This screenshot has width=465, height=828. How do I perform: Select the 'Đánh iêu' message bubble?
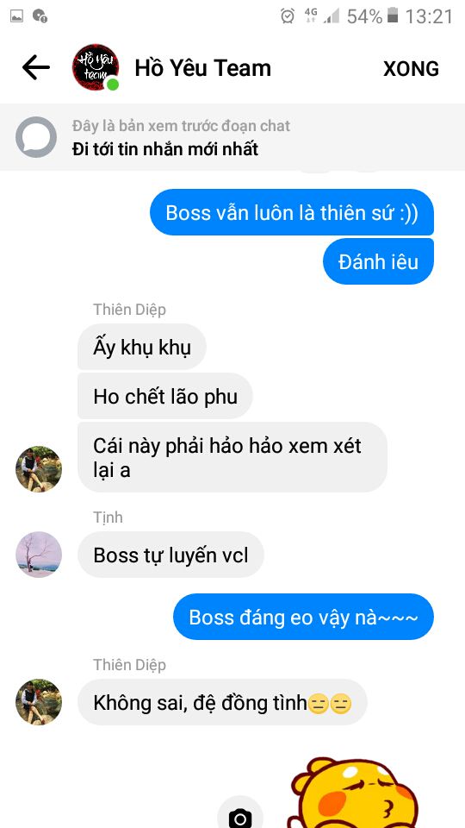[x=378, y=261]
